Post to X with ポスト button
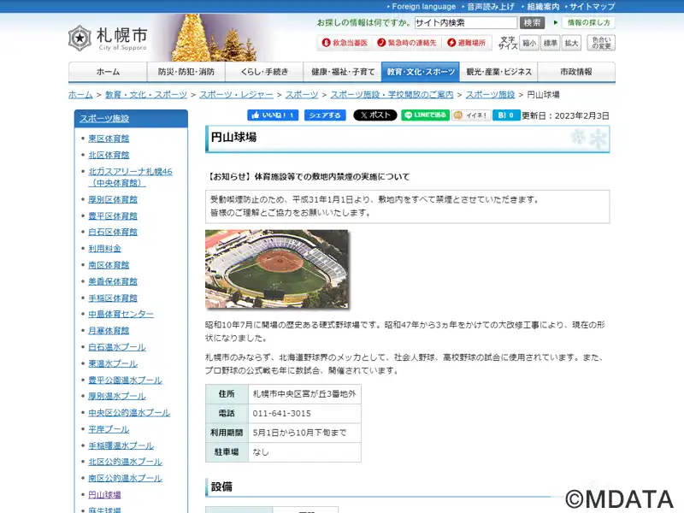 [x=374, y=115]
